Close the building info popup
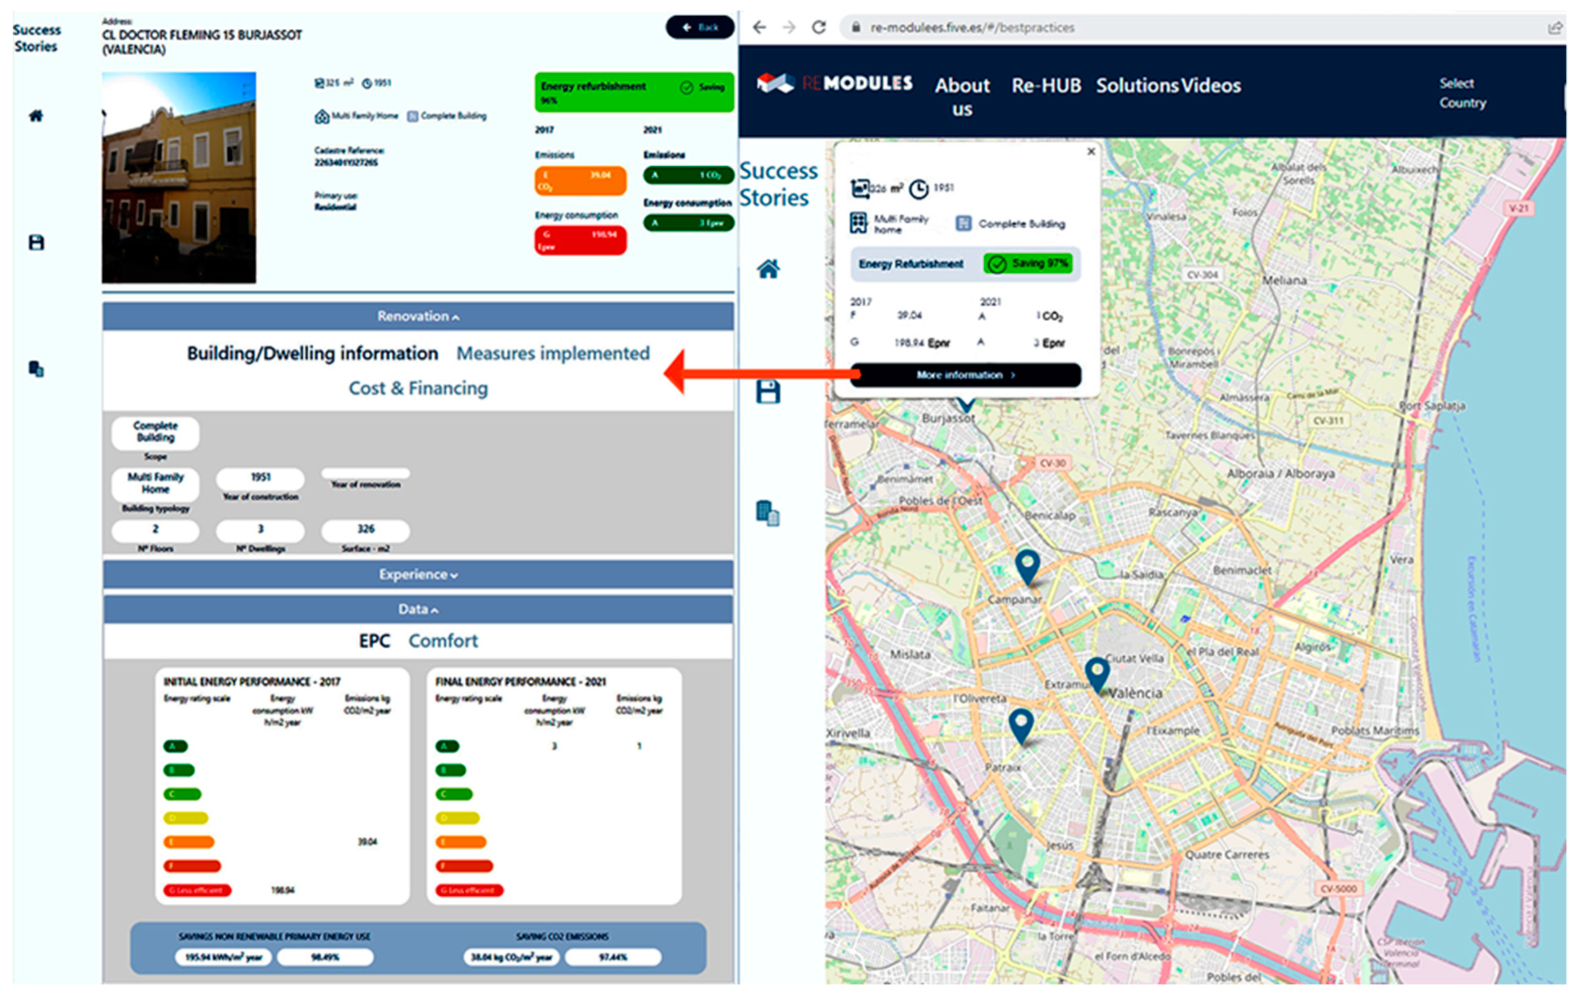 1091,151
